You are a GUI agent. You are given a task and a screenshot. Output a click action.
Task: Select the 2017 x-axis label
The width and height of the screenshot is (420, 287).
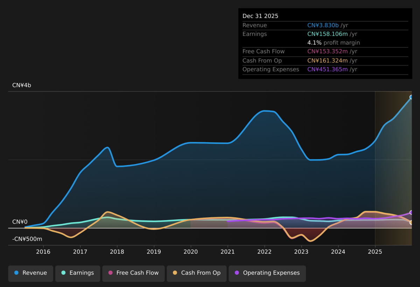pyautogui.click(x=80, y=252)
